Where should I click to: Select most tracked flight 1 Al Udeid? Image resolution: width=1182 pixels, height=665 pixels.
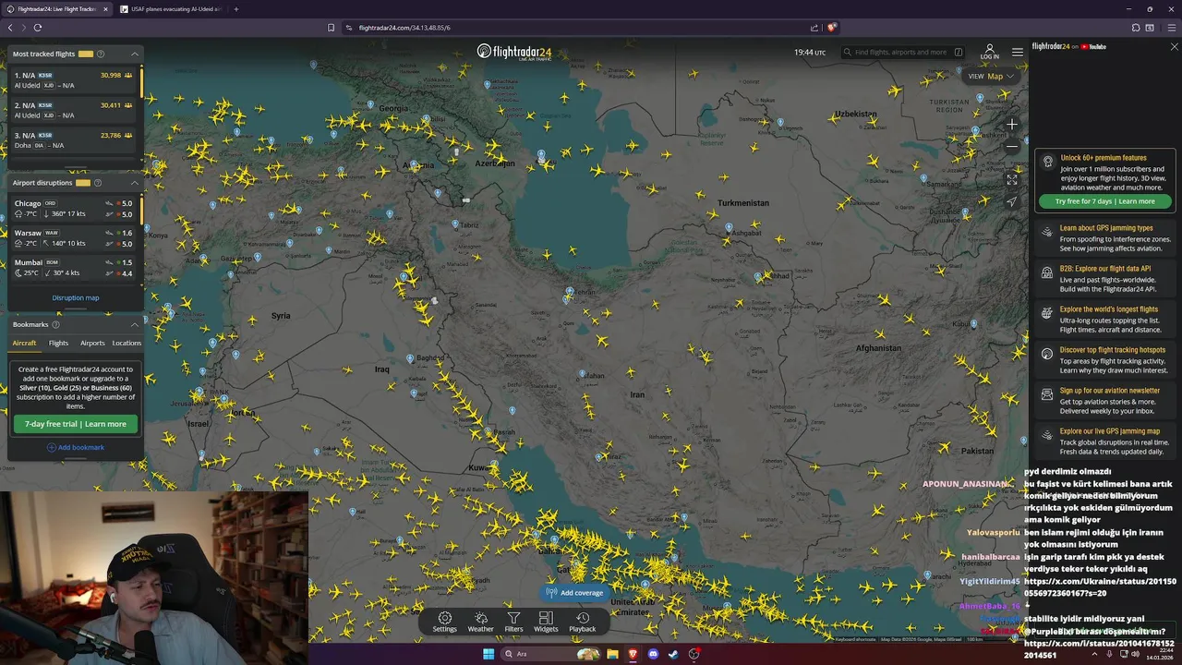(74, 80)
